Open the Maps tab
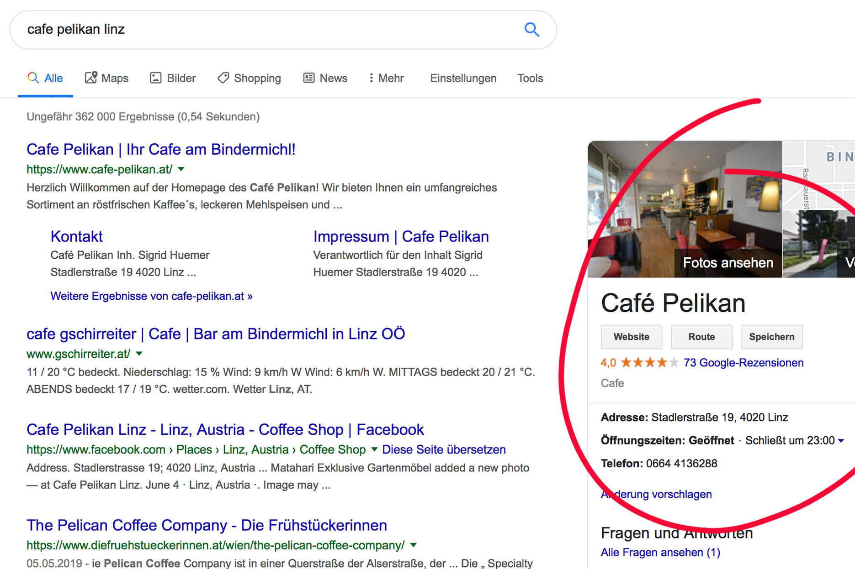 [106, 78]
